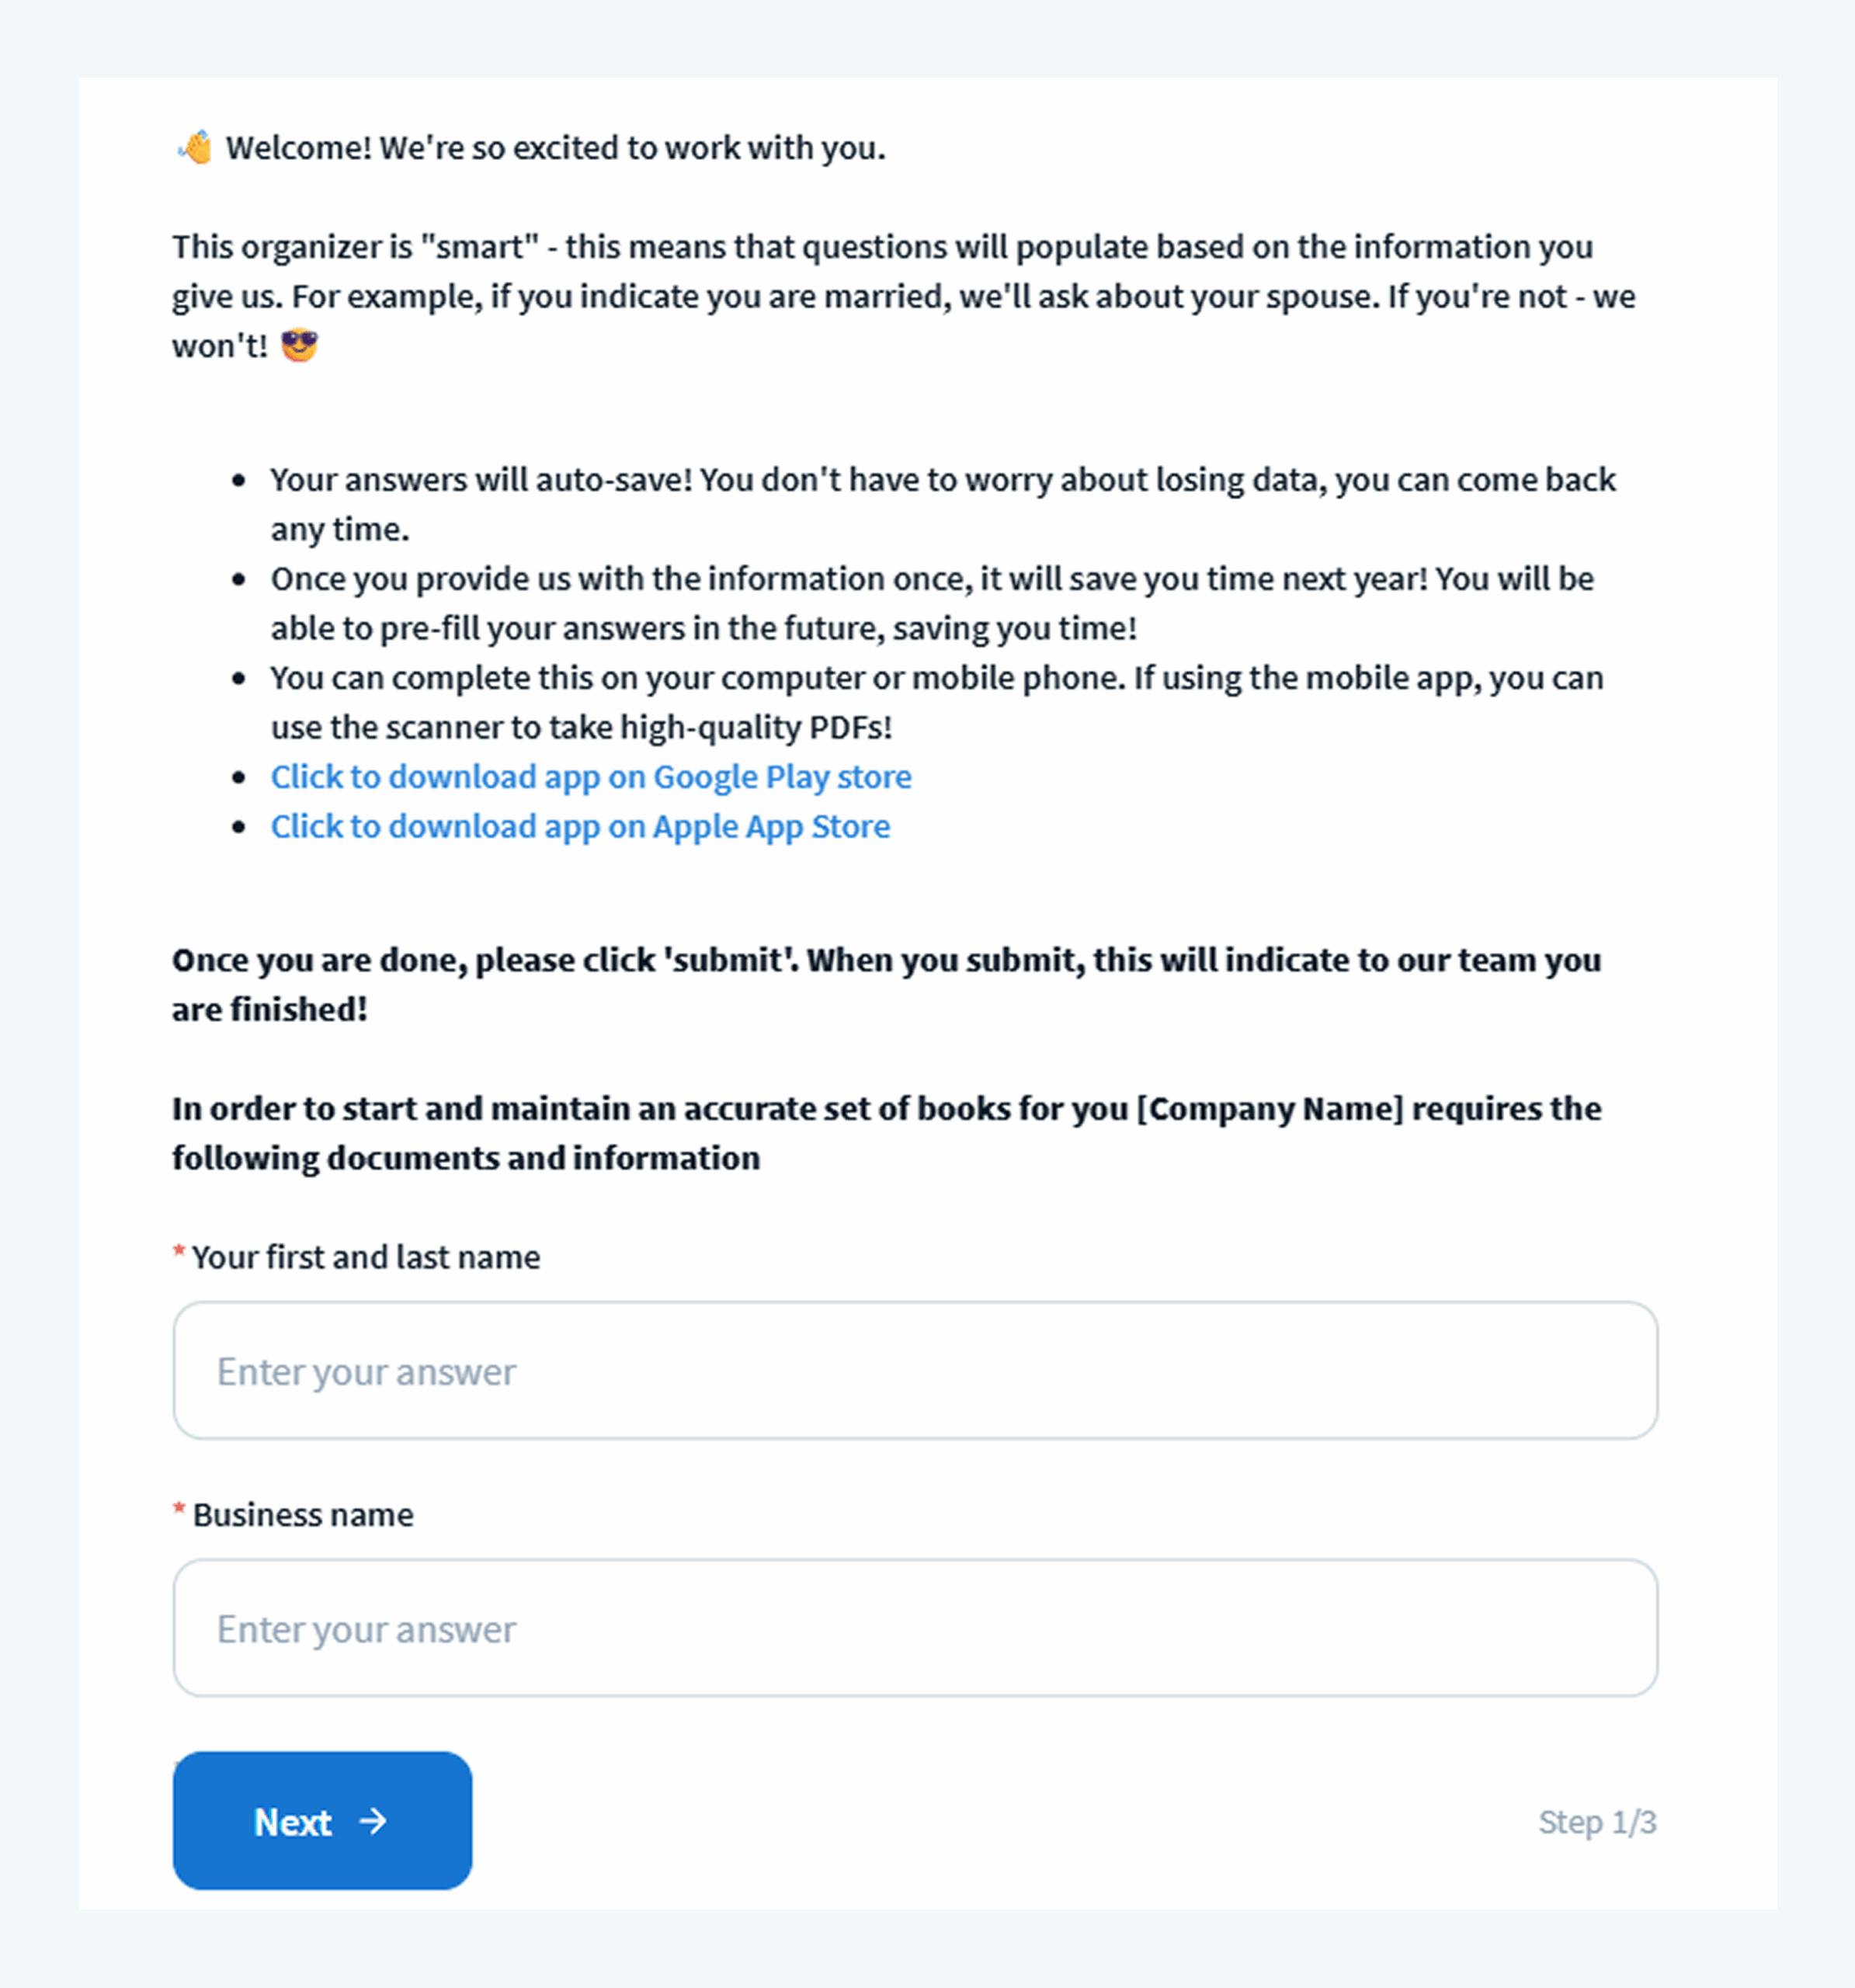
Task: Click the 'Business name' field label
Action: click(303, 1515)
